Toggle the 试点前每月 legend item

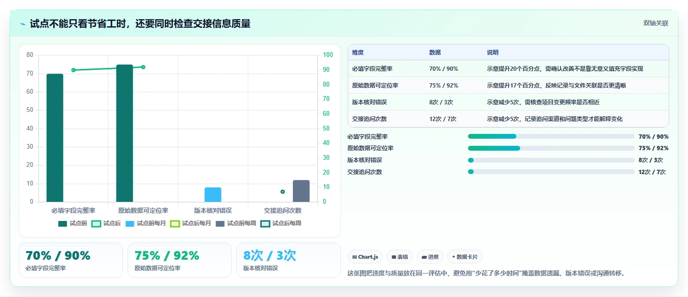pyautogui.click(x=146, y=223)
